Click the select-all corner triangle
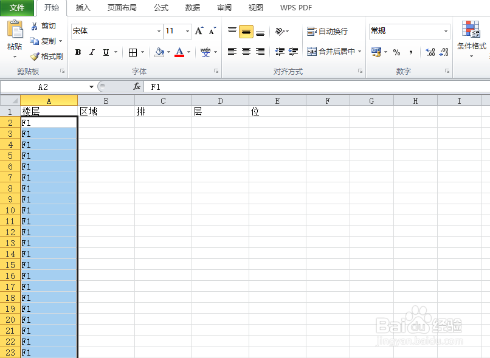The image size is (490, 358). pyautogui.click(x=10, y=100)
